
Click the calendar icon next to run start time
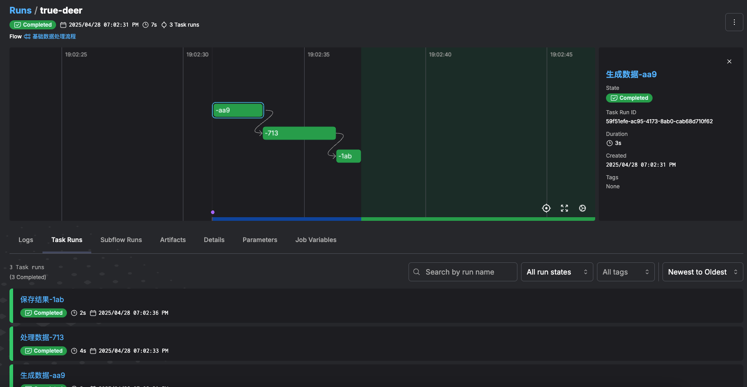point(63,25)
